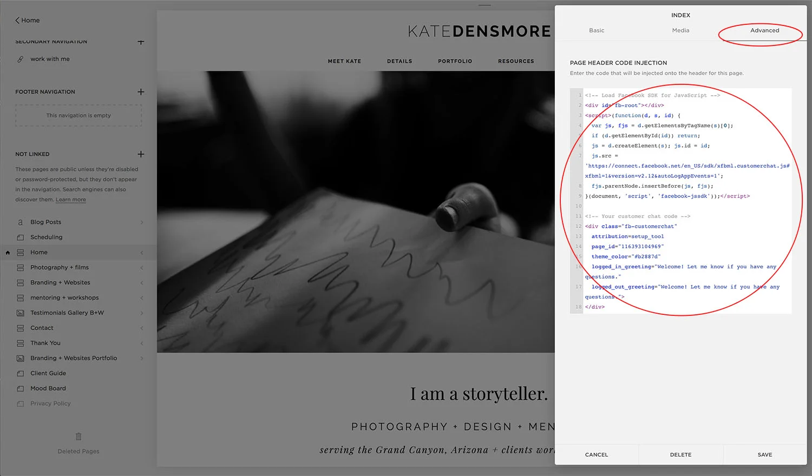Click the Home index icon
This screenshot has width=812, height=476.
click(x=21, y=253)
